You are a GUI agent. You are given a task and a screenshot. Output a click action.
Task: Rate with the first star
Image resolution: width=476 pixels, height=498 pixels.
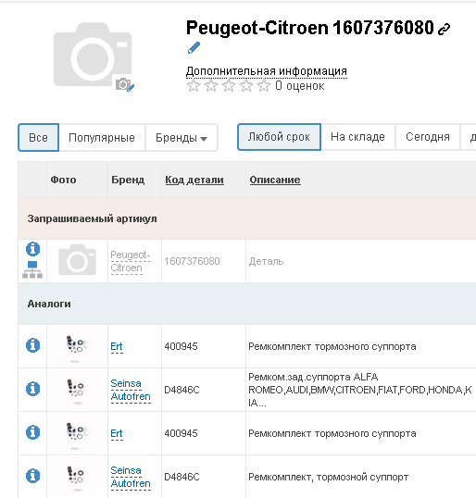coord(194,86)
